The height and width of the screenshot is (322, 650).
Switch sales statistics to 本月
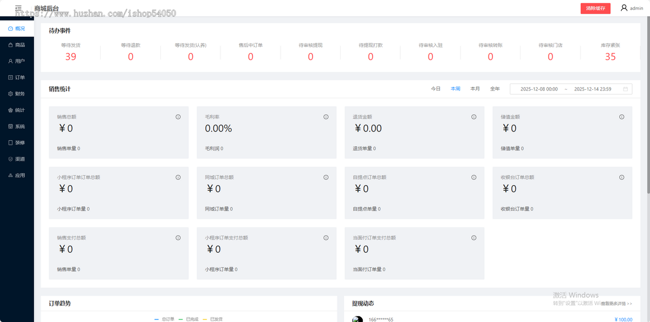(x=475, y=89)
